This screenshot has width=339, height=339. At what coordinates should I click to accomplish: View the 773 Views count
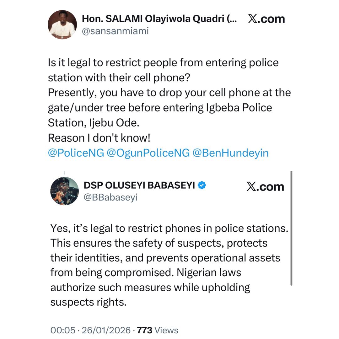coord(158,330)
